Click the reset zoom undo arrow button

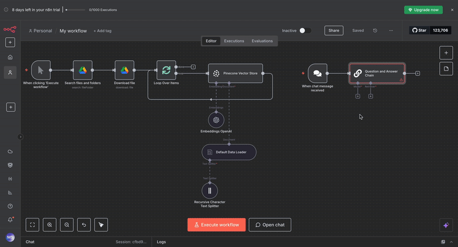click(84, 225)
